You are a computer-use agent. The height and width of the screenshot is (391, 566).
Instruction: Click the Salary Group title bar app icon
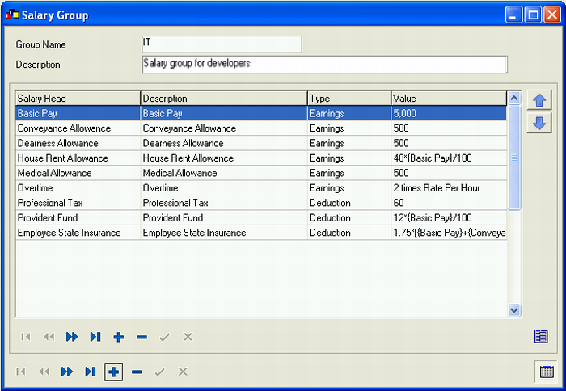(x=12, y=15)
